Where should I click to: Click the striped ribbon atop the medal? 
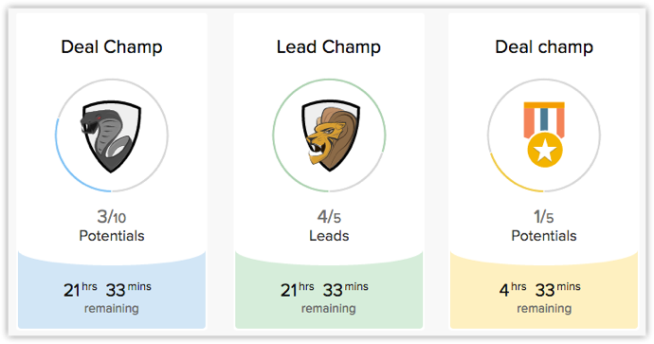click(x=544, y=119)
